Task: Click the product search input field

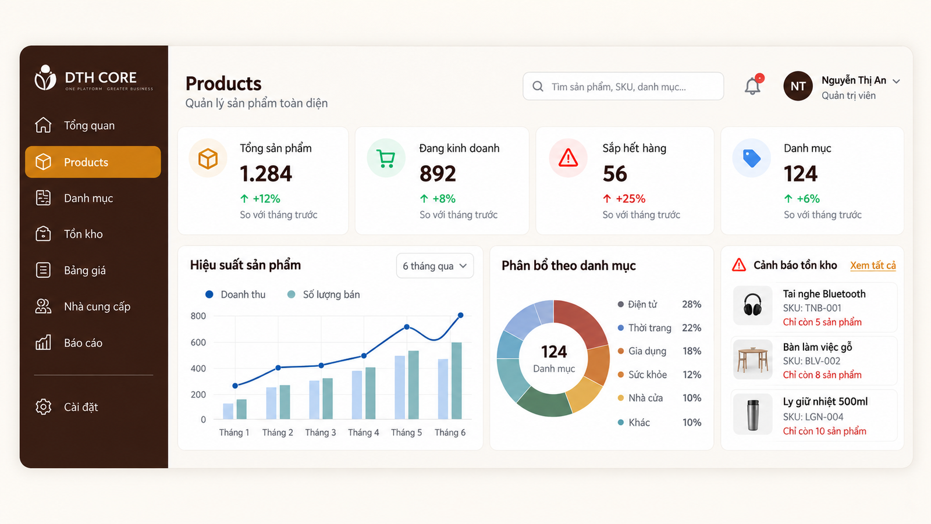Action: point(623,86)
